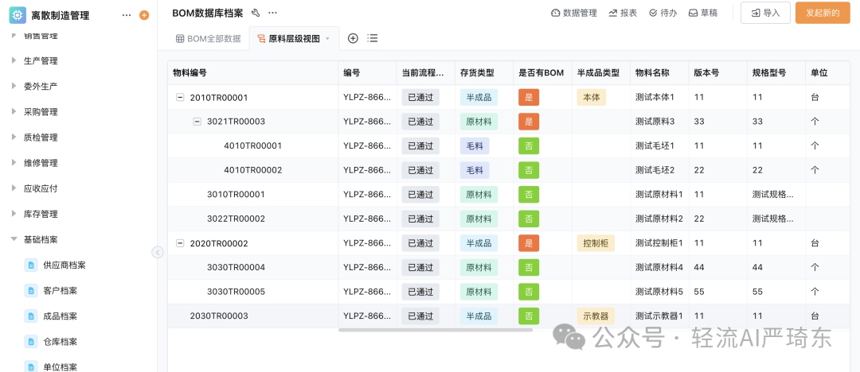Switch to the BOM全部数据 tab
Screen dimensions: 860x372
[x=208, y=38]
